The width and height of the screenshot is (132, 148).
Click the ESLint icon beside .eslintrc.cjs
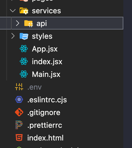[19, 99]
